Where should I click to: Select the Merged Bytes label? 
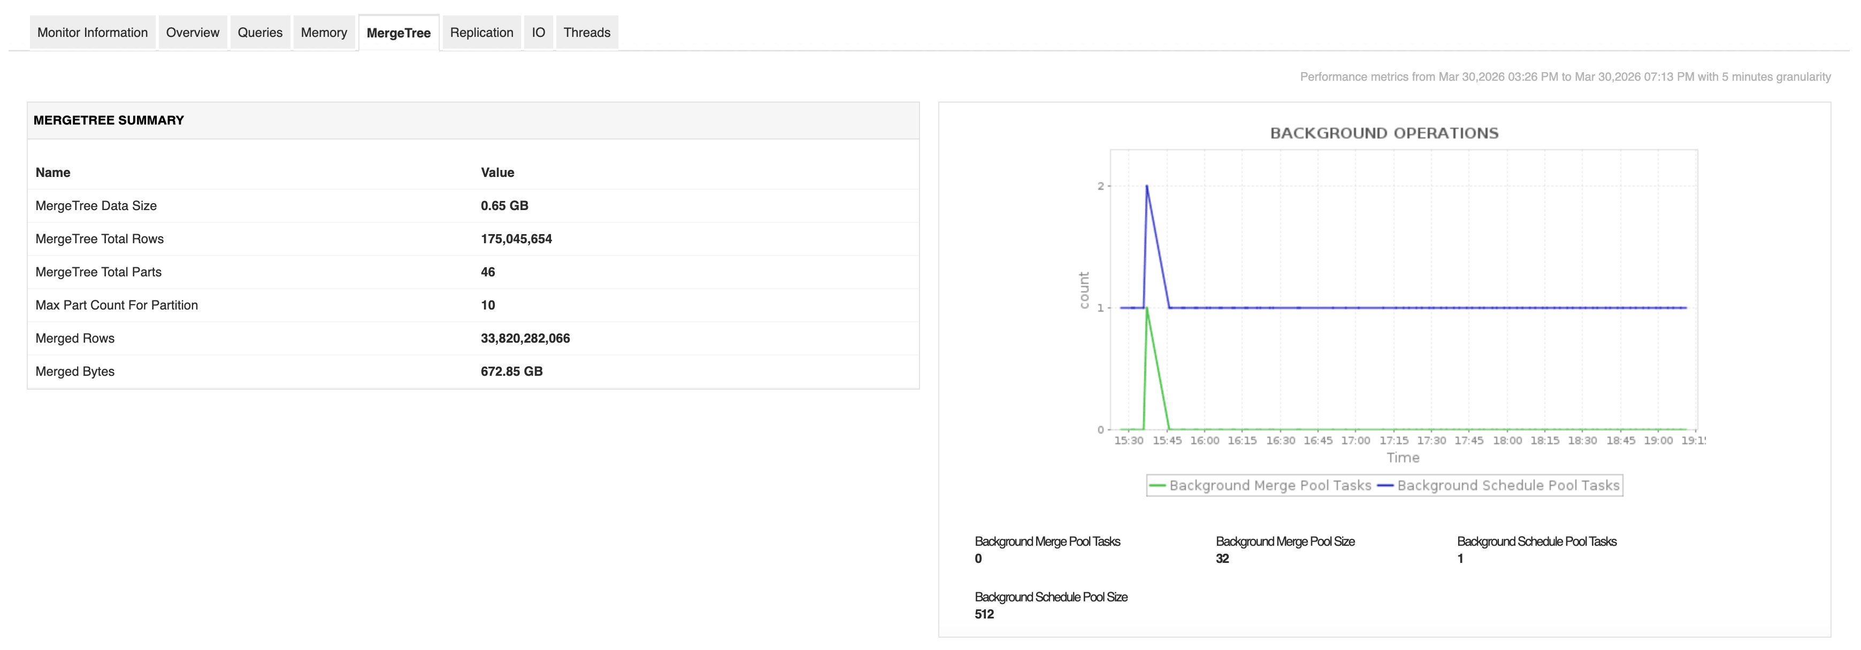(74, 372)
